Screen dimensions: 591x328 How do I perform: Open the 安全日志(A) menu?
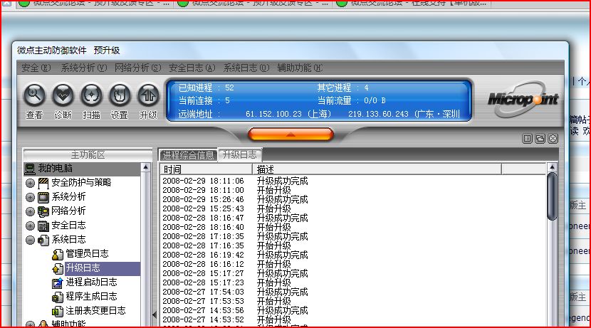click(x=192, y=68)
